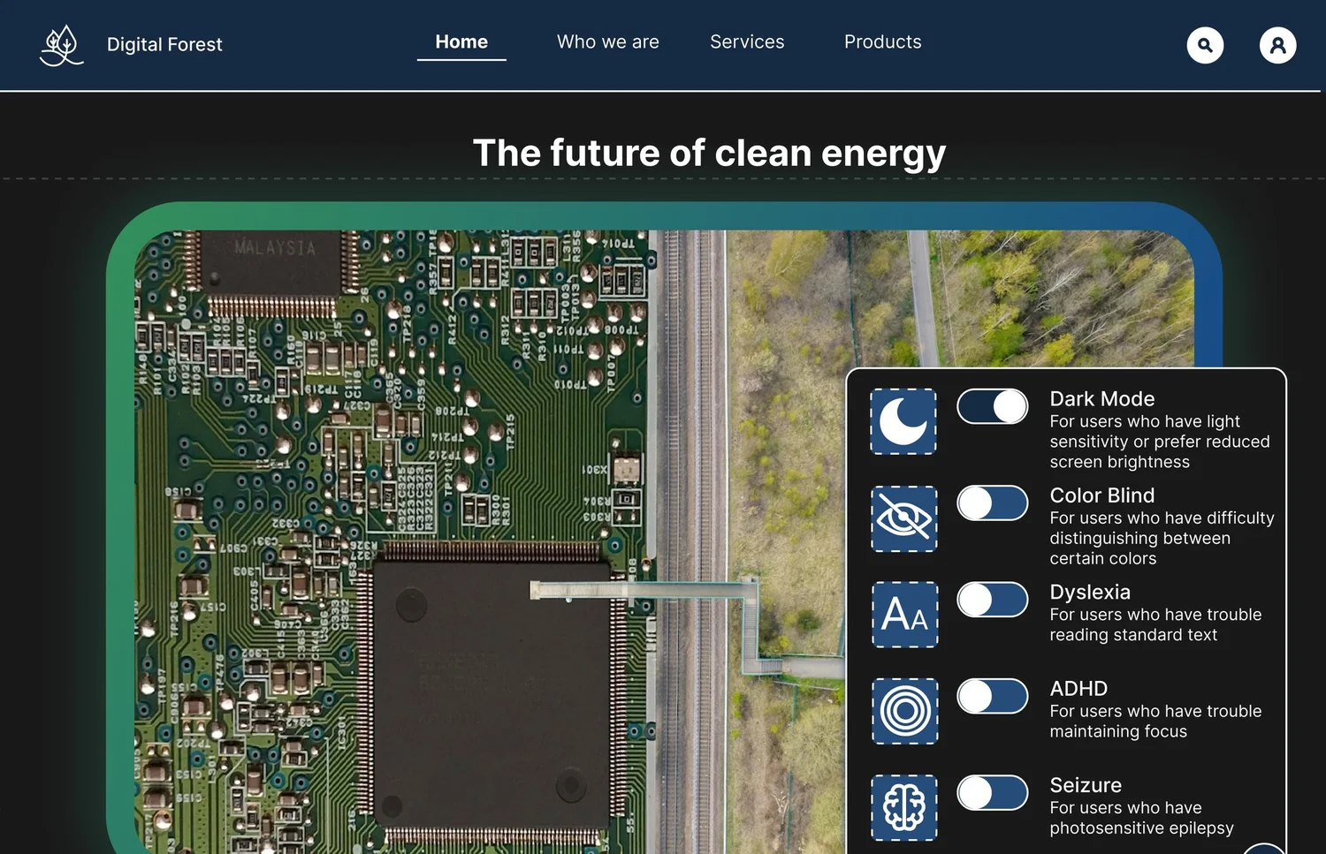The width and height of the screenshot is (1326, 854).
Task: Click the 'Color Blind' label text
Action: click(1102, 495)
